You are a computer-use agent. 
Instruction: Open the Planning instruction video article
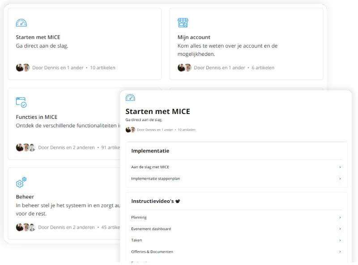(139, 217)
